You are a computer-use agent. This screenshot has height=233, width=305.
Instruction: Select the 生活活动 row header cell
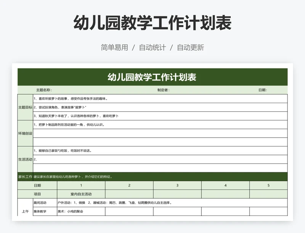(25, 159)
